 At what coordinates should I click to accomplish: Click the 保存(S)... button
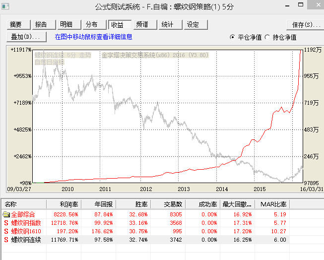(306, 25)
